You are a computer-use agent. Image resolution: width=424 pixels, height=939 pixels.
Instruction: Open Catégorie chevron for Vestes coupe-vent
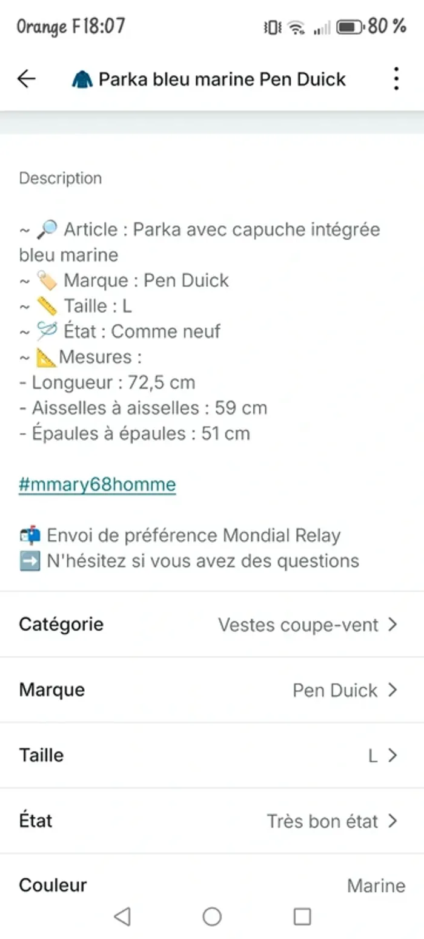click(393, 624)
